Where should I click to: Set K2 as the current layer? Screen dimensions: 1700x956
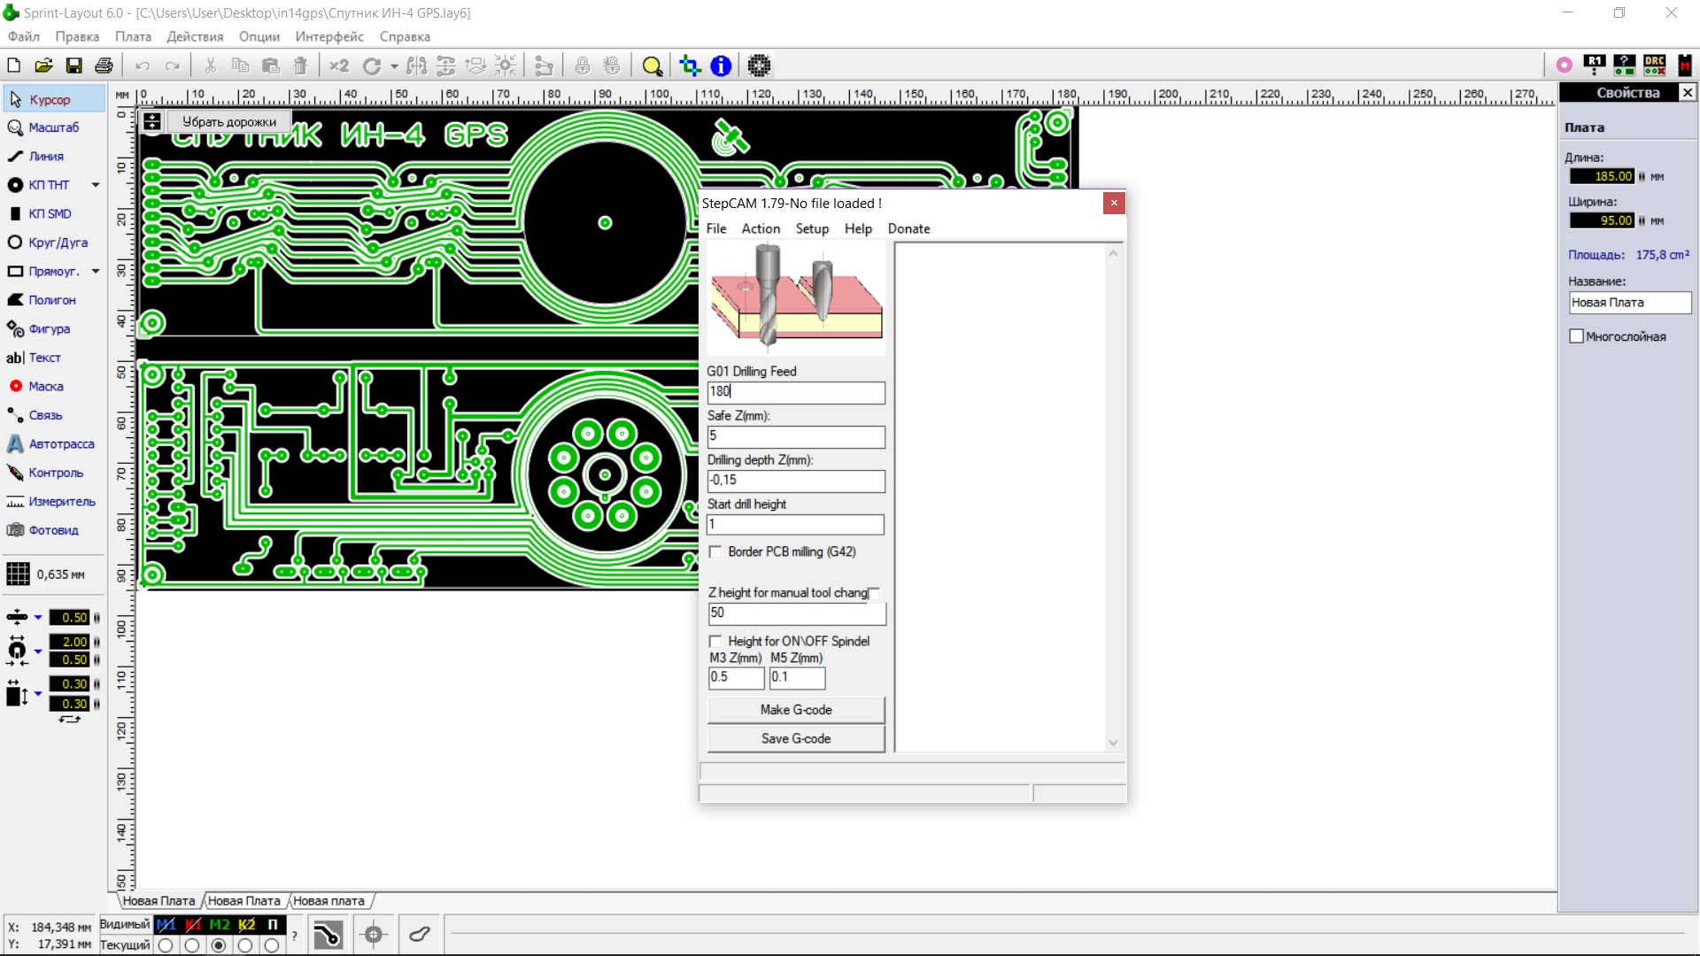[245, 945]
